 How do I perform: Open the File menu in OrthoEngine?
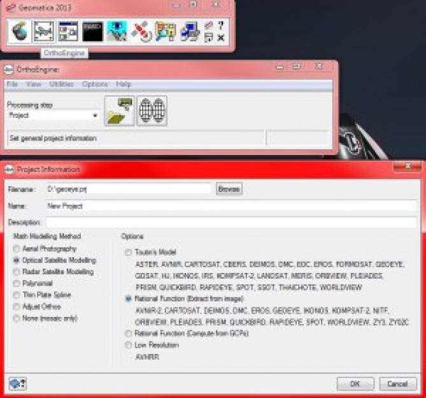pyautogui.click(x=12, y=84)
